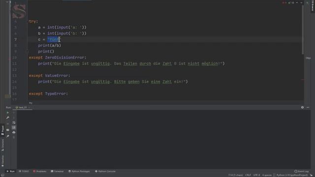Click the tool windows toggle icon in status bar corner
This screenshot has width=315, height=177.
coord(2,175)
